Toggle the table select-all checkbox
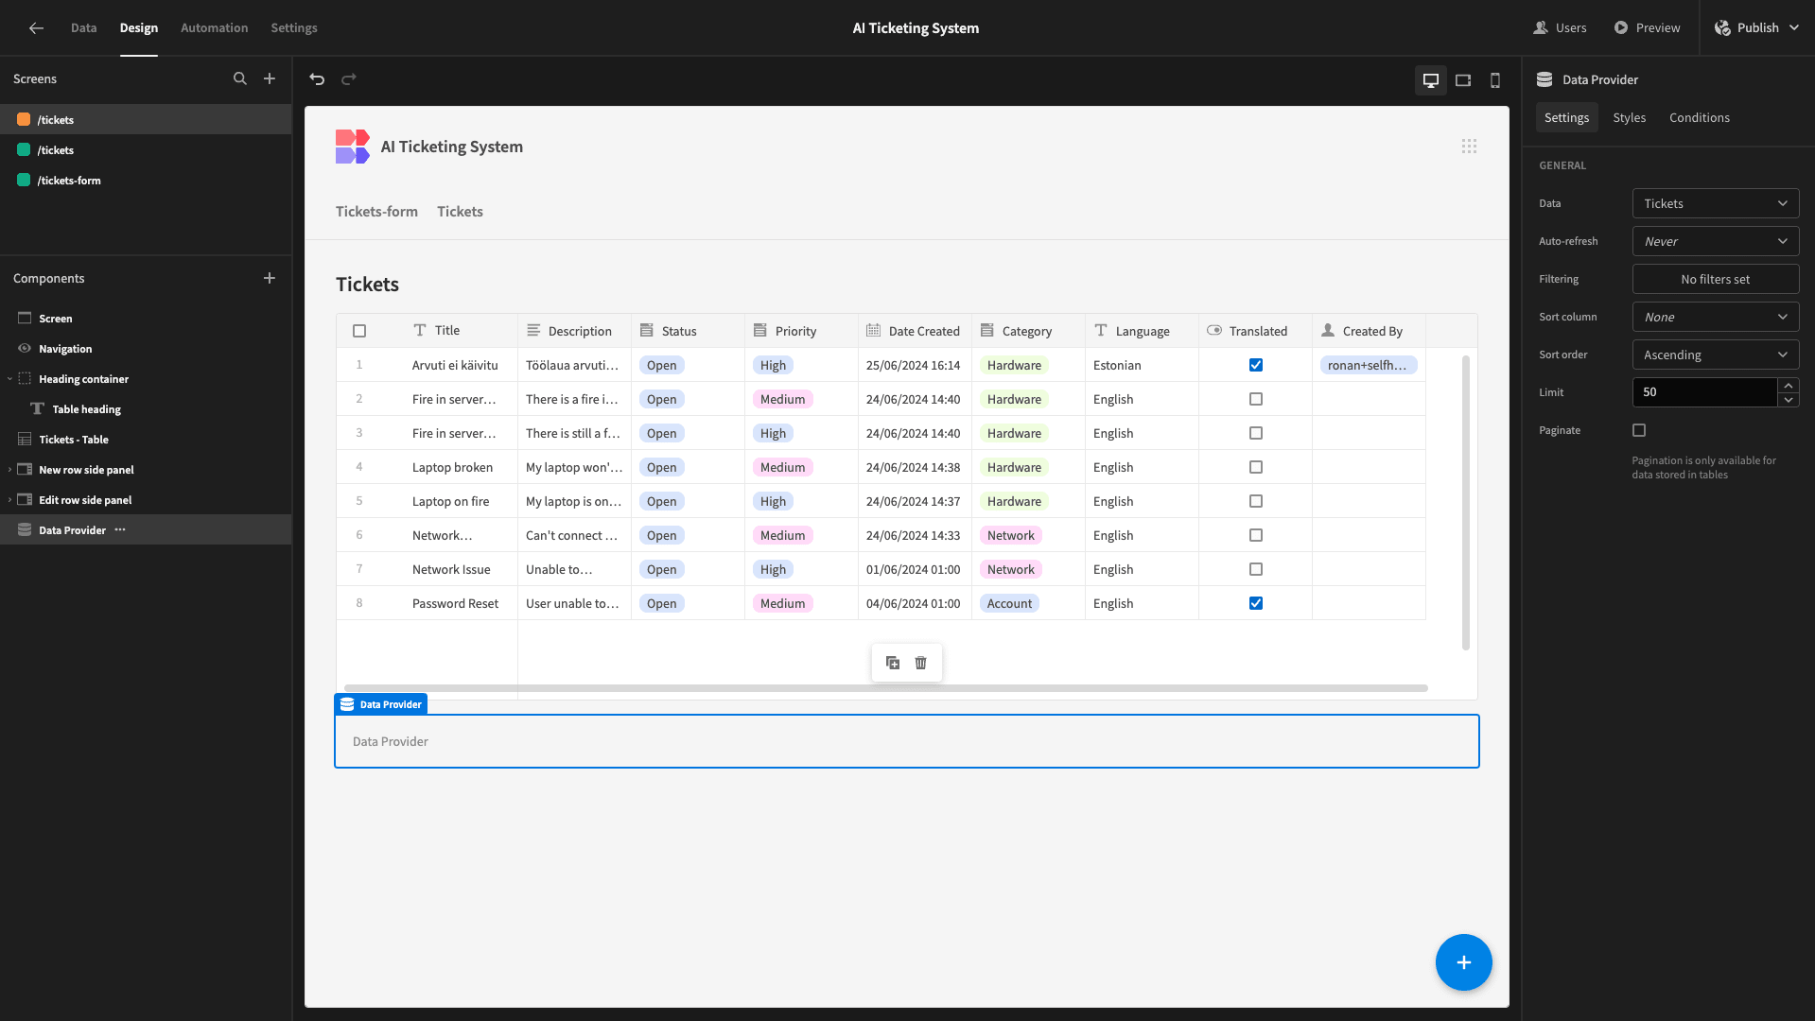Image resolution: width=1815 pixels, height=1021 pixels. (359, 331)
